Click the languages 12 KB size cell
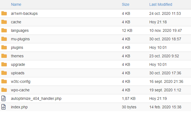This screenshot has height=113, width=191. pos(127,30)
